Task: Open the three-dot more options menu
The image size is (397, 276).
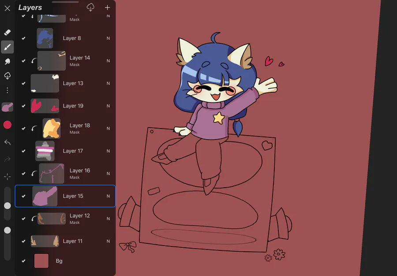Action: (x=7, y=90)
